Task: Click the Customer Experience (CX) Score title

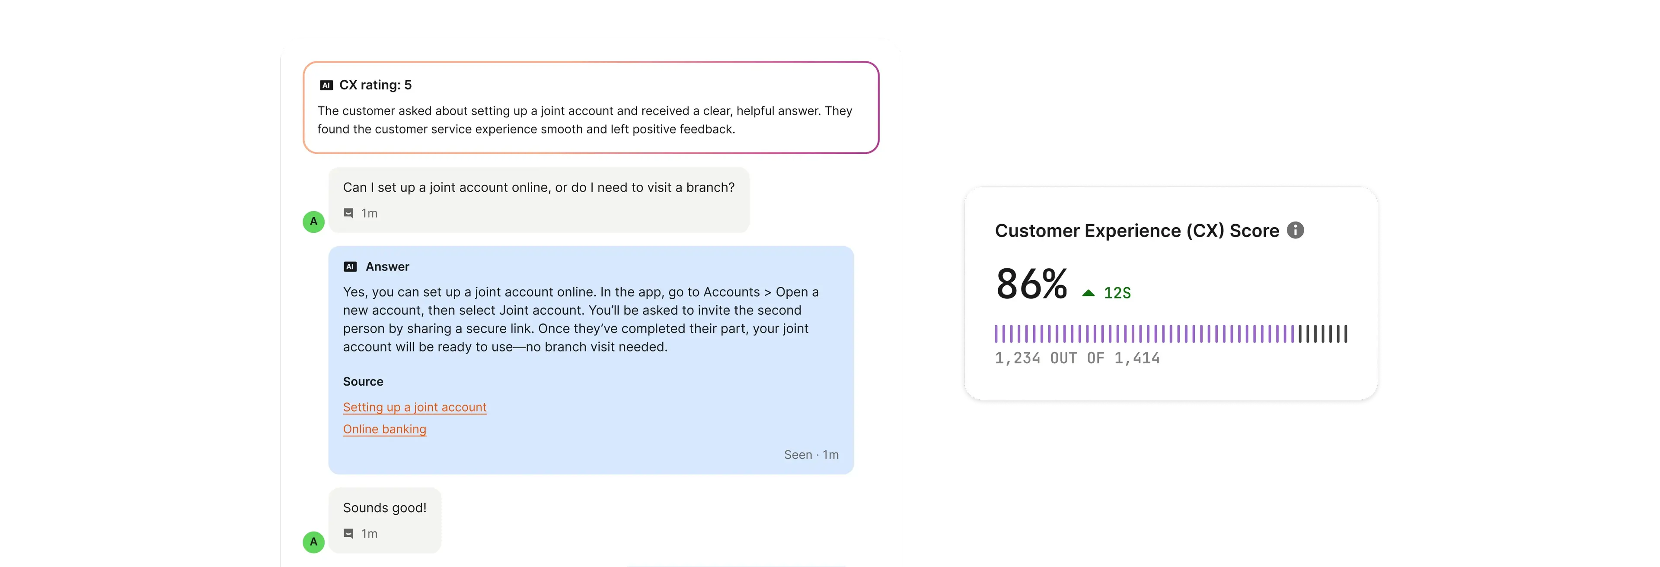Action: pos(1137,231)
